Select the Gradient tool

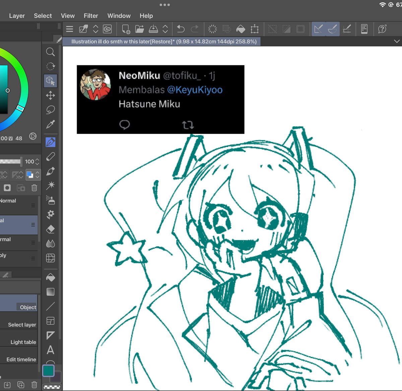tap(51, 292)
